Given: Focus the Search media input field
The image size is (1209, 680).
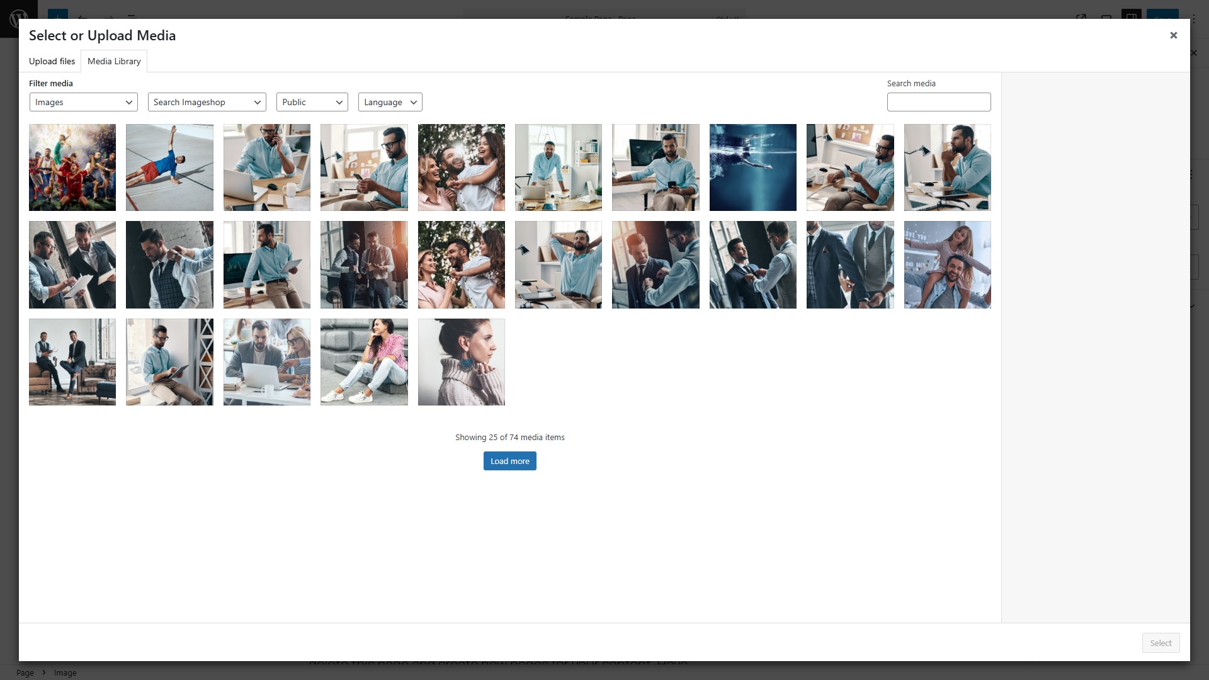Looking at the screenshot, I should pyautogui.click(x=939, y=102).
